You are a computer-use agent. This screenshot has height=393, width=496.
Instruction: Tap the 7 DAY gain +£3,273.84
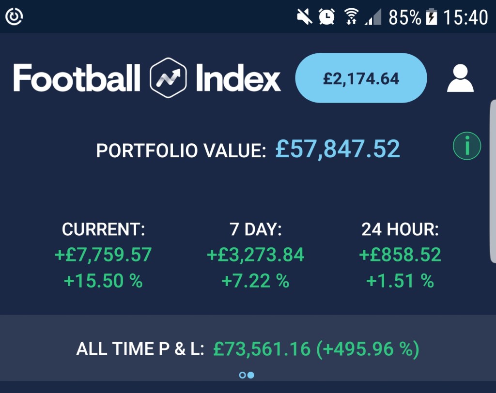tap(255, 255)
